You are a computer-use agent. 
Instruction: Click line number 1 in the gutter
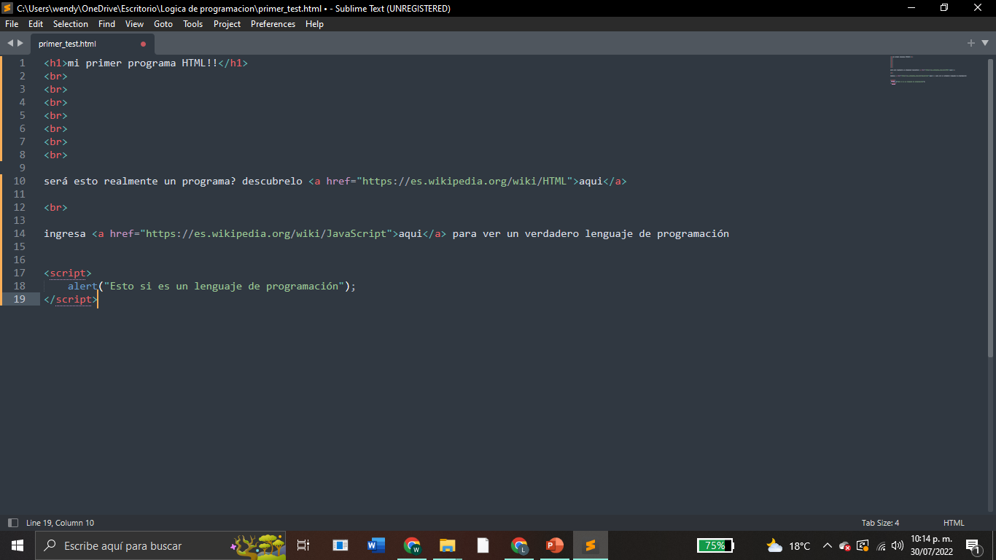click(x=22, y=63)
